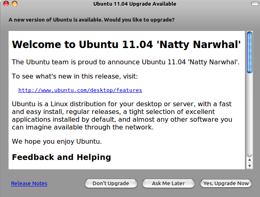The width and height of the screenshot is (260, 197).
Task: Click the 'Ubuntu 11.04 Upgrade Available' title bar
Action: click(134, 4)
